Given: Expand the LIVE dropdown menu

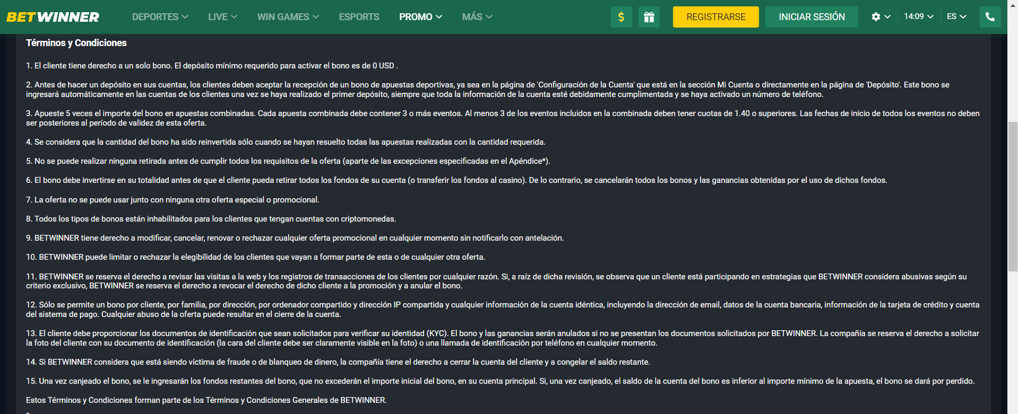Looking at the screenshot, I should (x=222, y=17).
